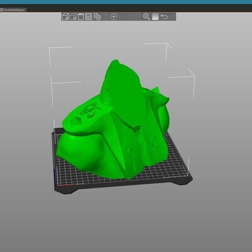Click the Delete all trash bin icon
The width and height of the screenshot is (252, 252).
pos(81,16)
